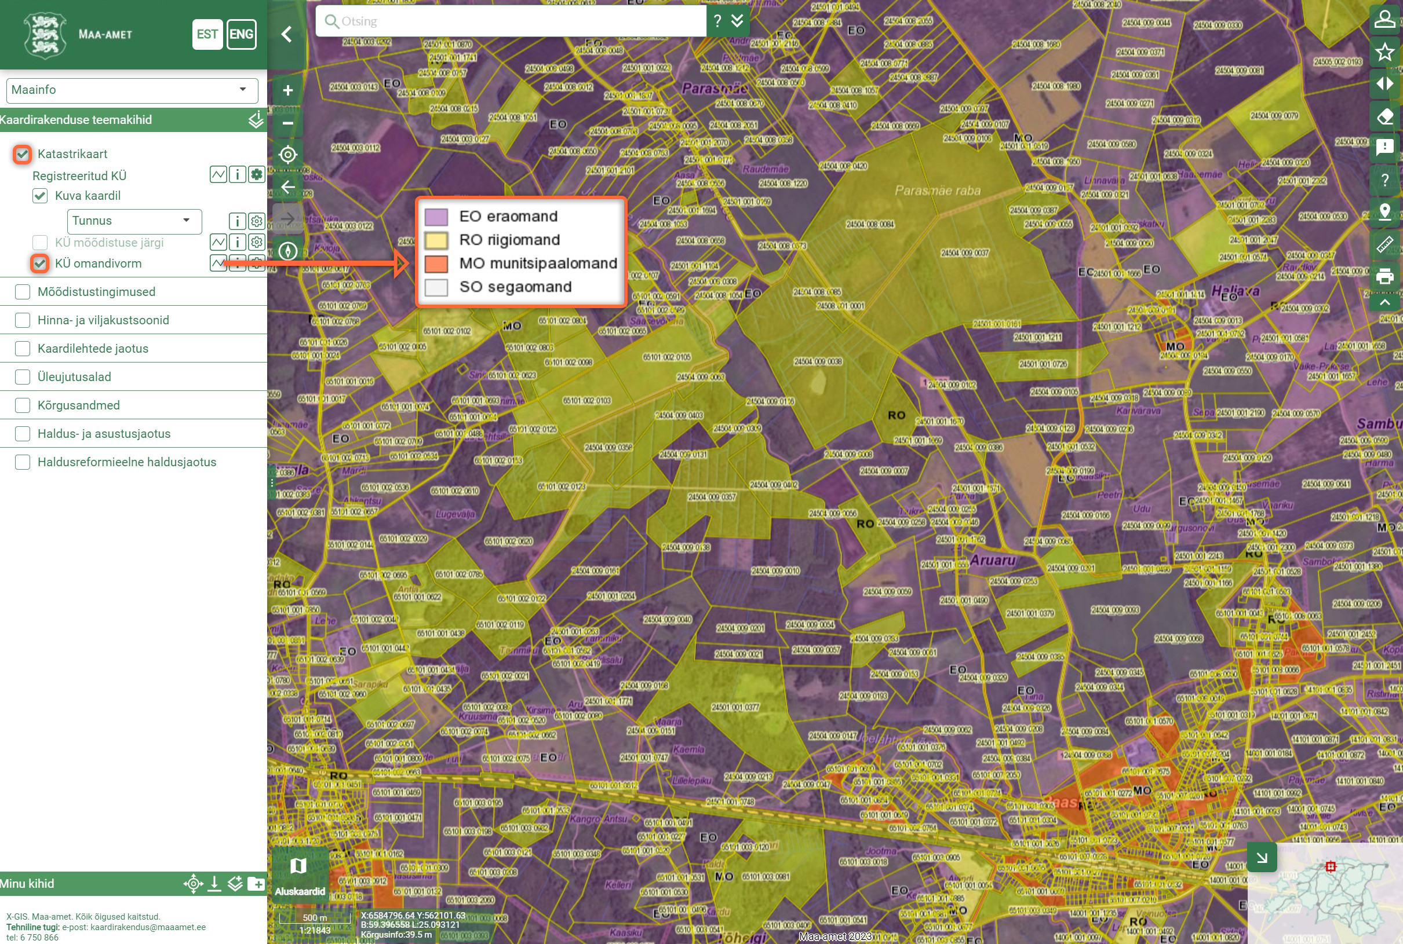Go to next map view arrow
Image resolution: width=1403 pixels, height=944 pixels.
click(288, 218)
